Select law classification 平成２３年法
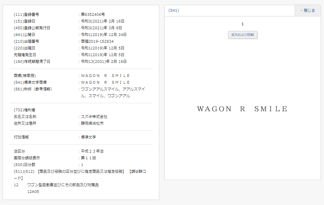 pos(92,151)
